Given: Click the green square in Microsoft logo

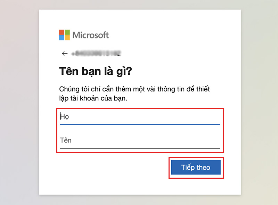Looking at the screenshot, I should (x=67, y=32).
